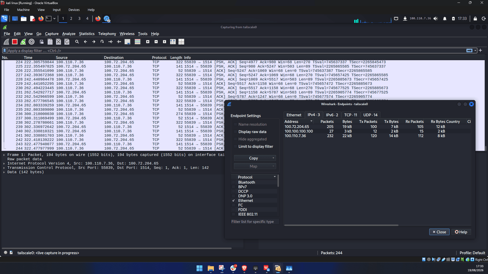Open the Analyze menu
The image size is (488, 274).
pos(69,34)
